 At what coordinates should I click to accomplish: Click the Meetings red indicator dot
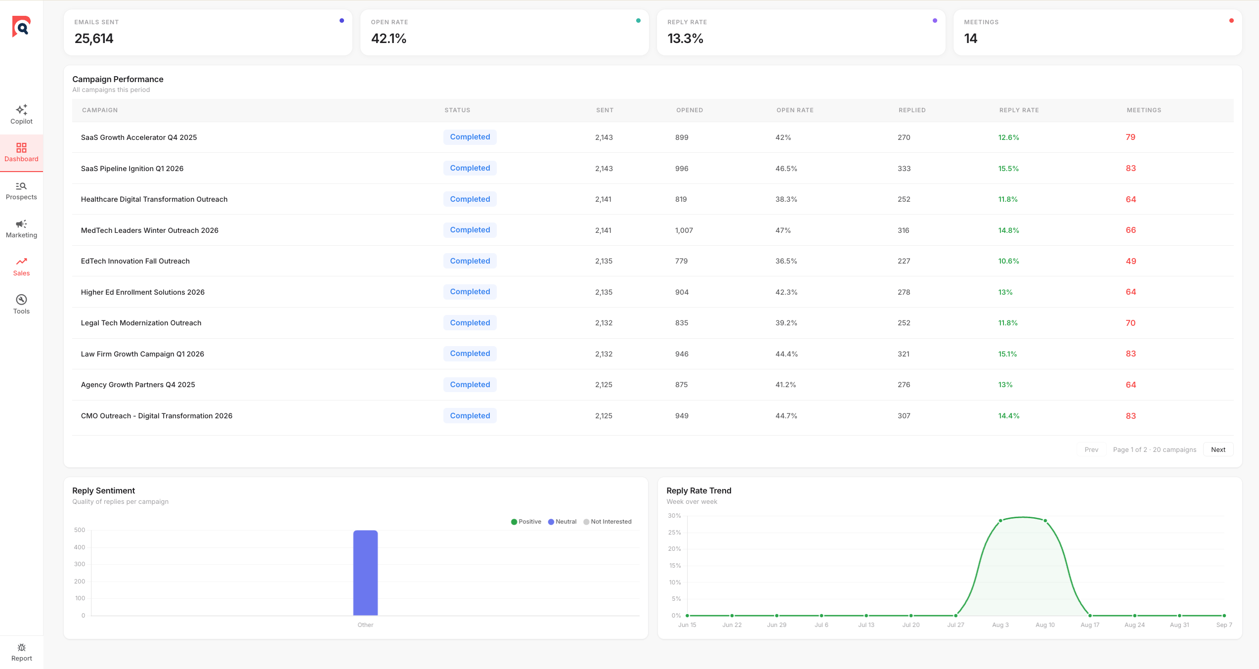1231,21
